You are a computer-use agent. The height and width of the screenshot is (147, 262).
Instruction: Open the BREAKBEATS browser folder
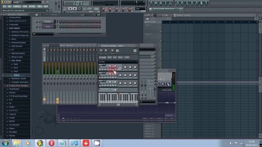click(18, 21)
